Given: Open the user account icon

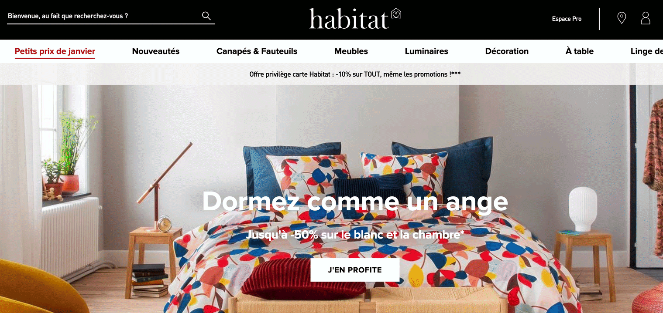Looking at the screenshot, I should click(x=646, y=18).
